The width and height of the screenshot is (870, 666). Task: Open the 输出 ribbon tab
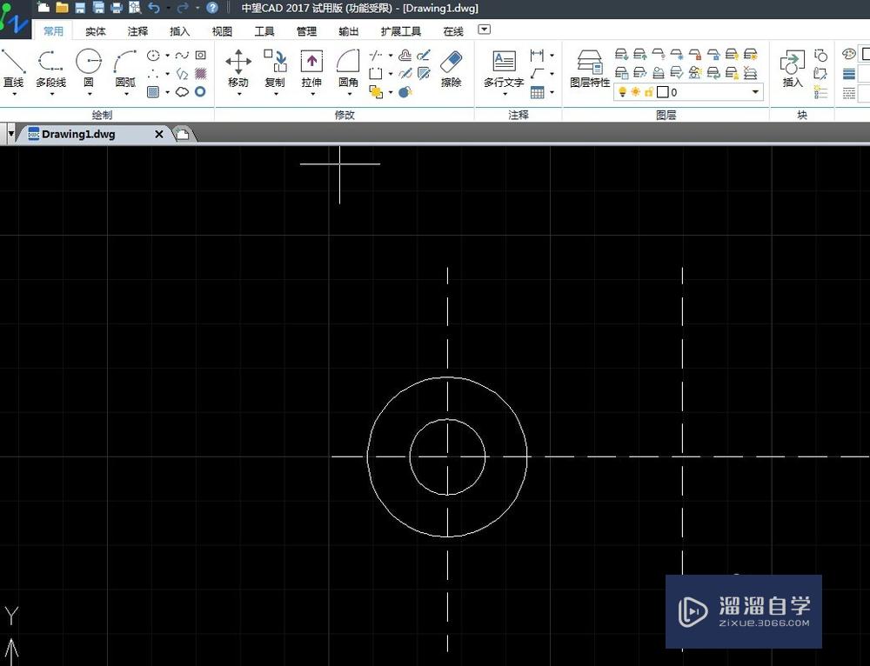pyautogui.click(x=349, y=31)
